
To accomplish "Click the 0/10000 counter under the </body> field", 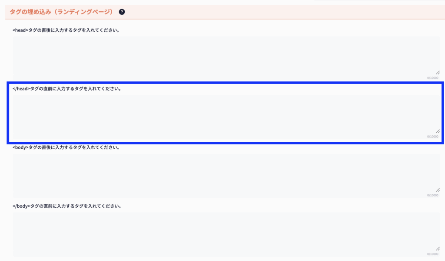I will pos(432,254).
